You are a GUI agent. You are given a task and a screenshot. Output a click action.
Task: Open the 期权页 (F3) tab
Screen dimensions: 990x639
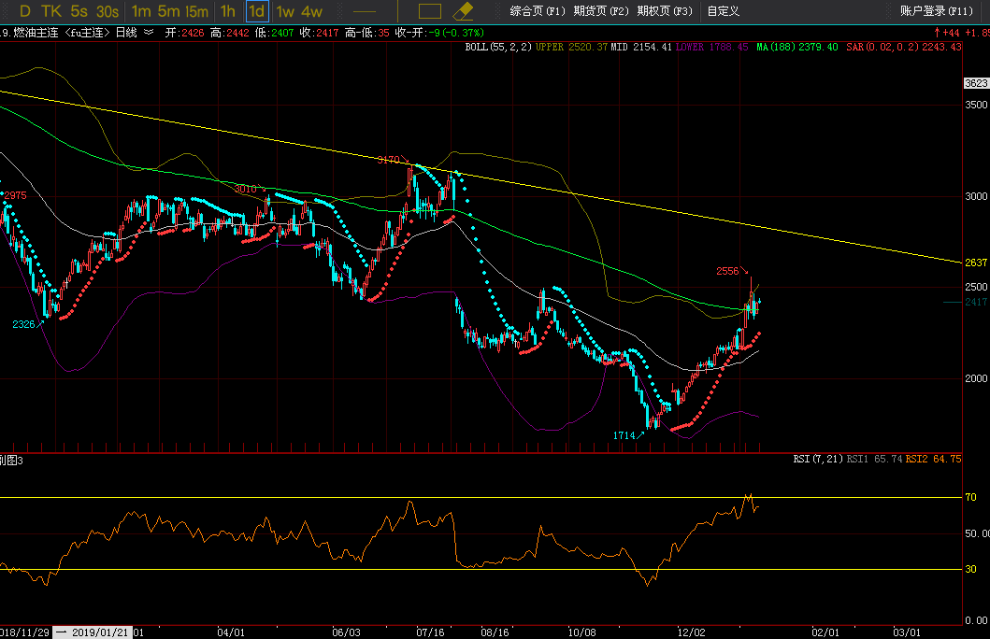point(665,11)
